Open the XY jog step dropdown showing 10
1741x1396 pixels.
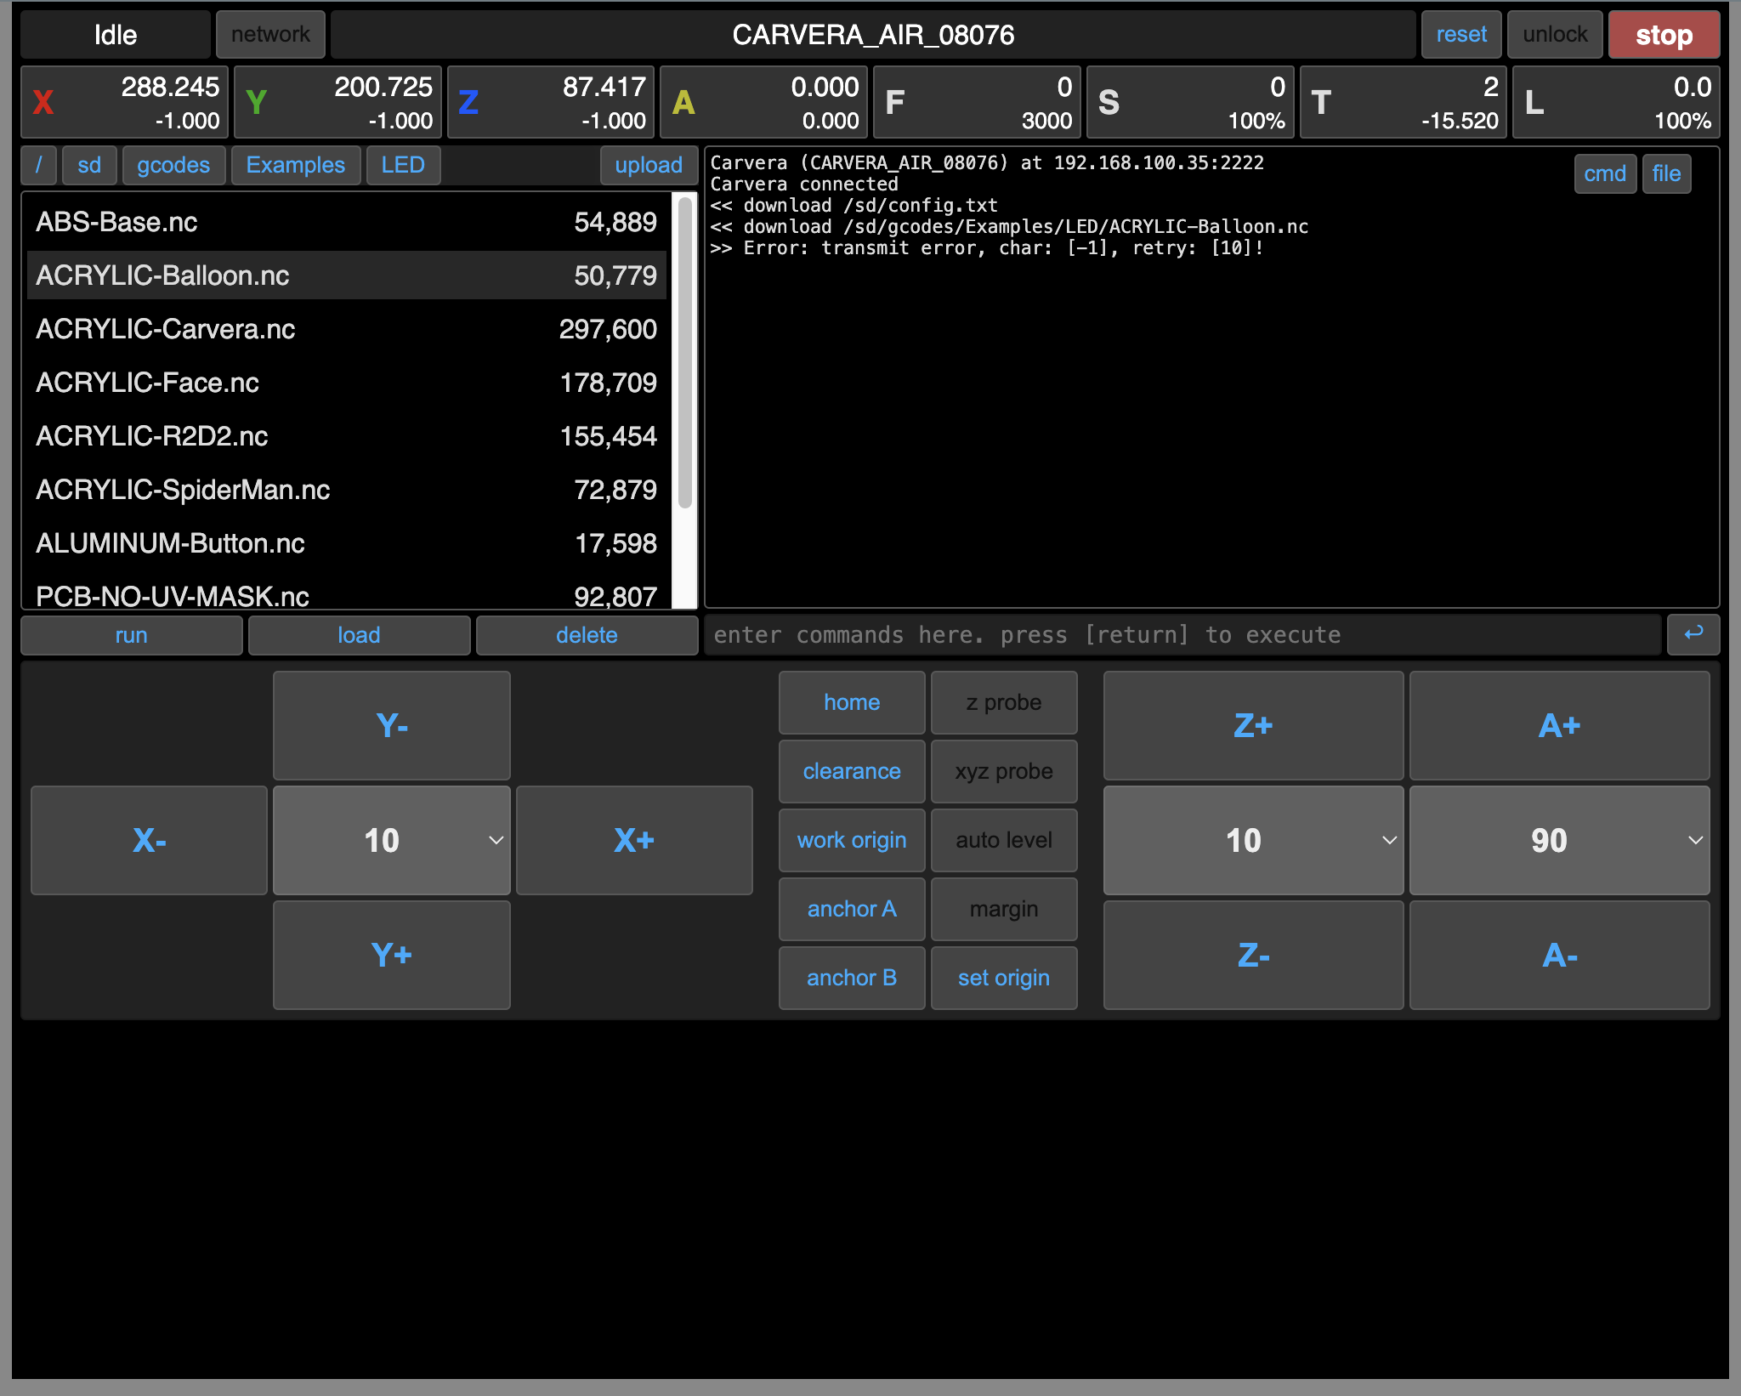coord(392,840)
